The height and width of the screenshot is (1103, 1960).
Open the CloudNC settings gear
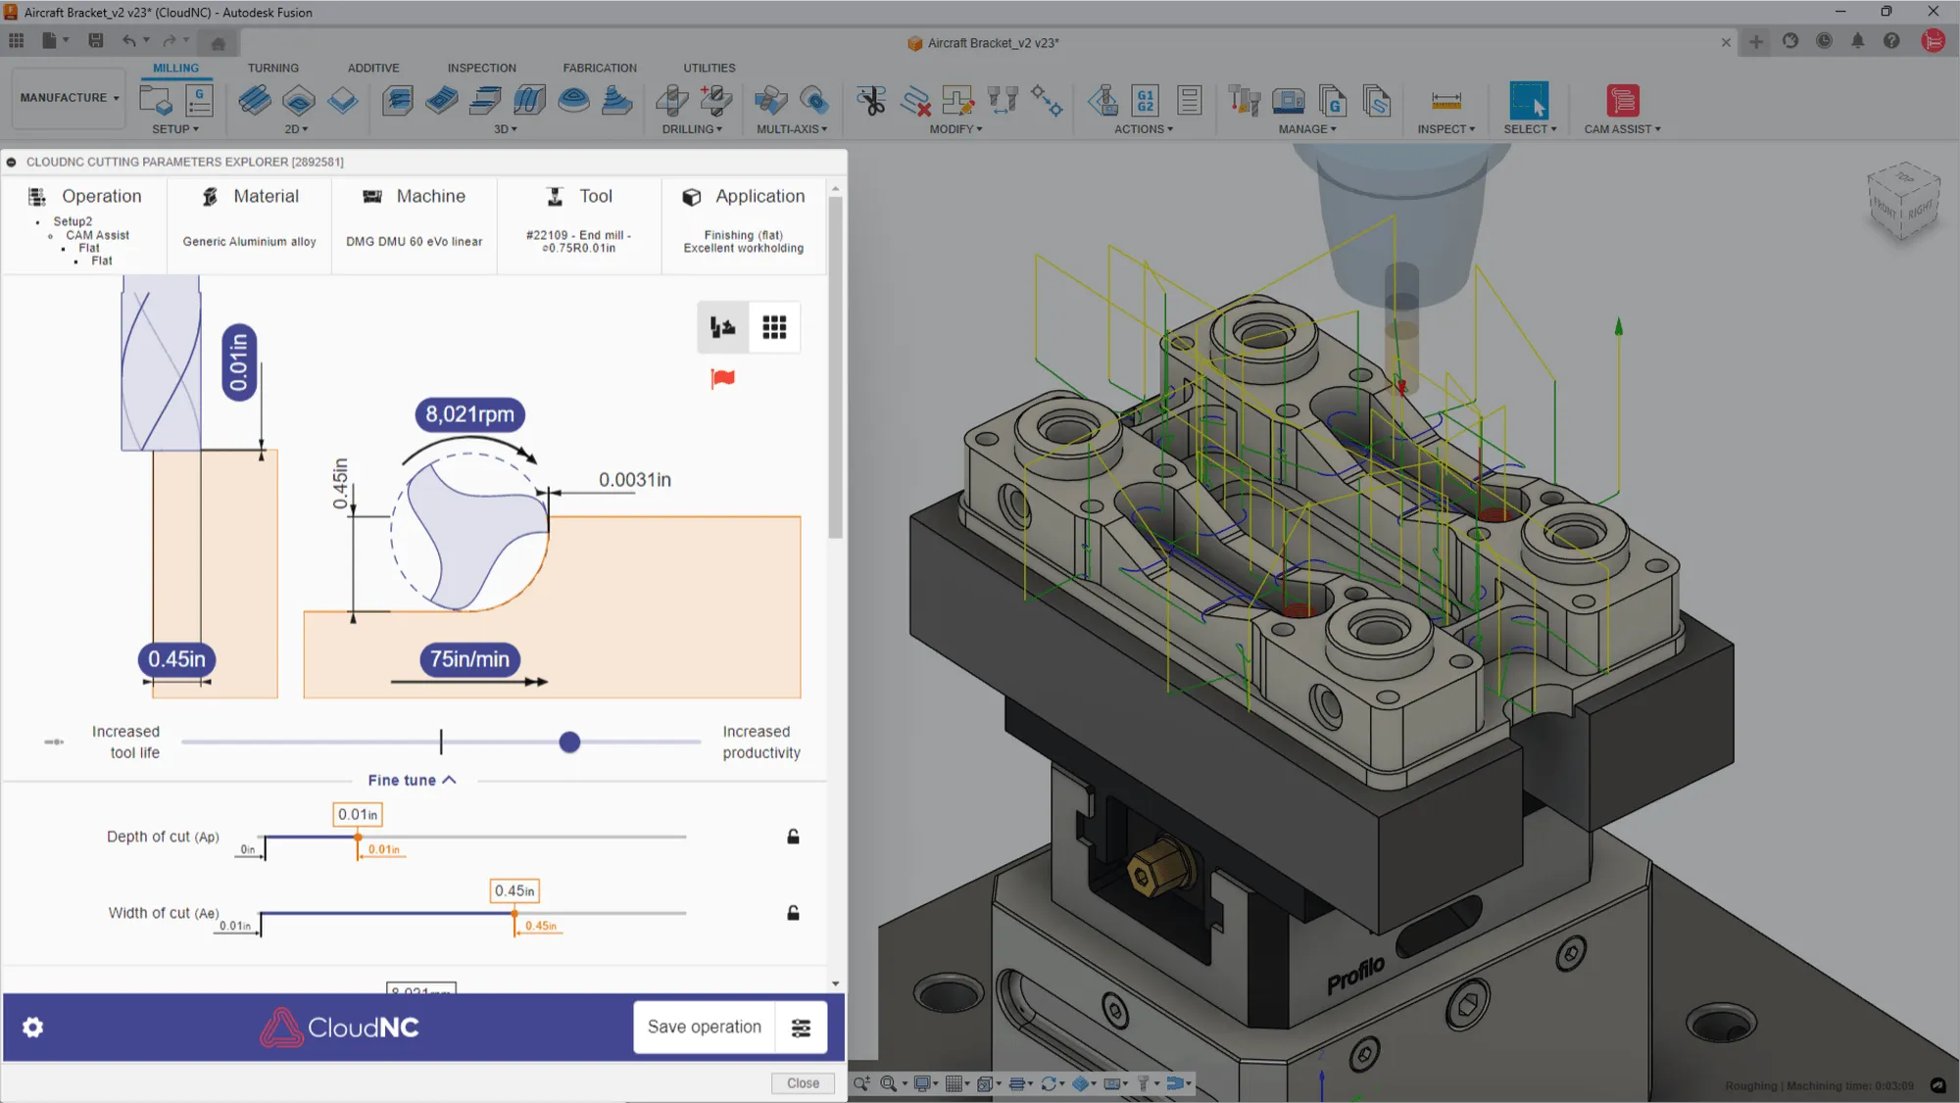[32, 1027]
